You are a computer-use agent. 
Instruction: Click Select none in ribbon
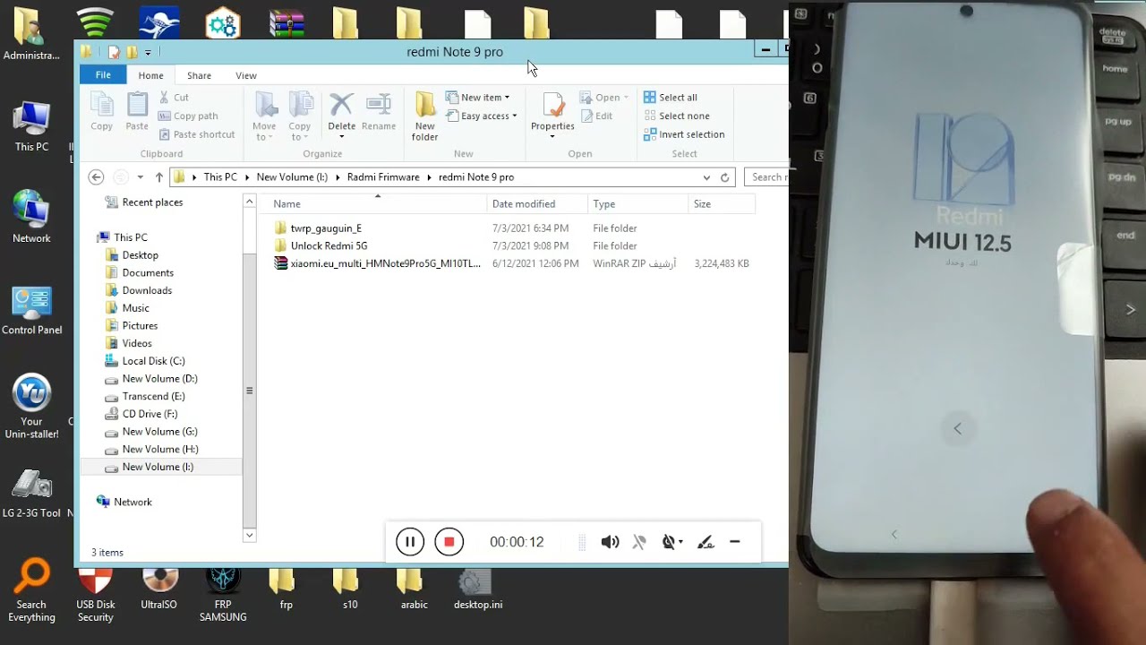[x=677, y=116]
